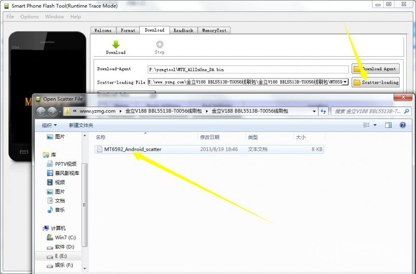This screenshot has height=274, width=416.
Task: Sort by the 类型 column header
Action: (x=253, y=137)
